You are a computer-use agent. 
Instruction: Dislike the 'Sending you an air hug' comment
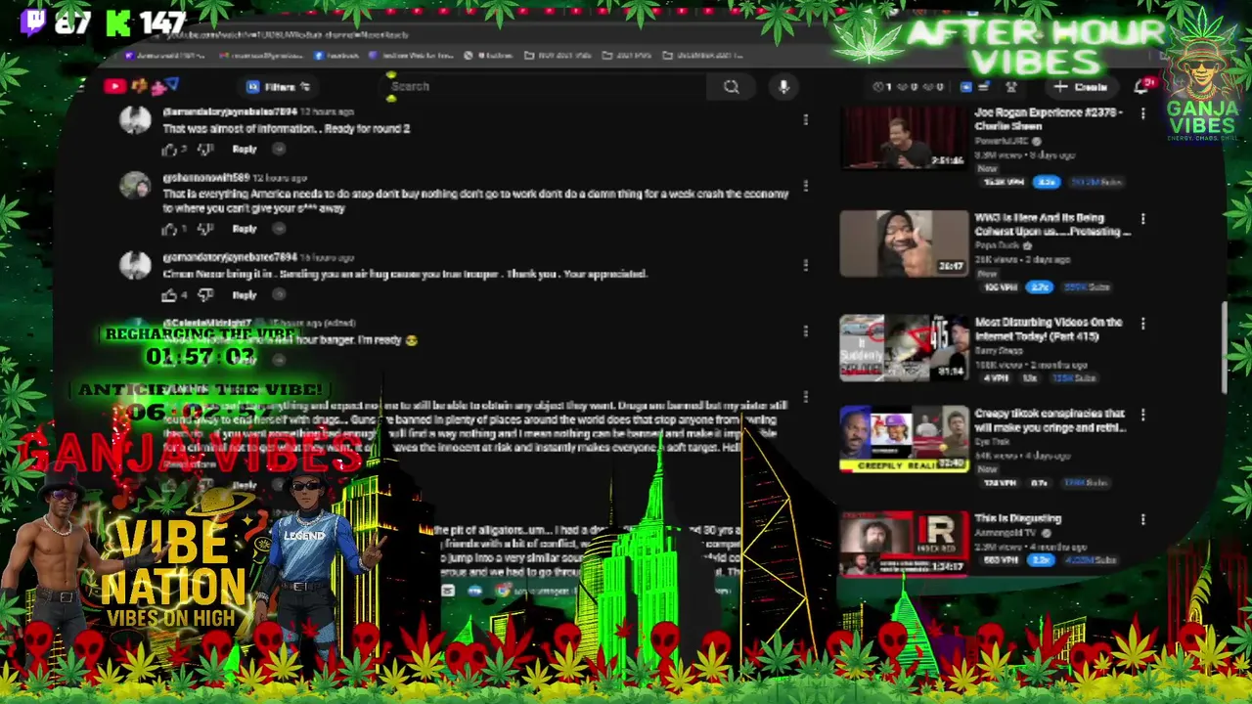coord(204,294)
